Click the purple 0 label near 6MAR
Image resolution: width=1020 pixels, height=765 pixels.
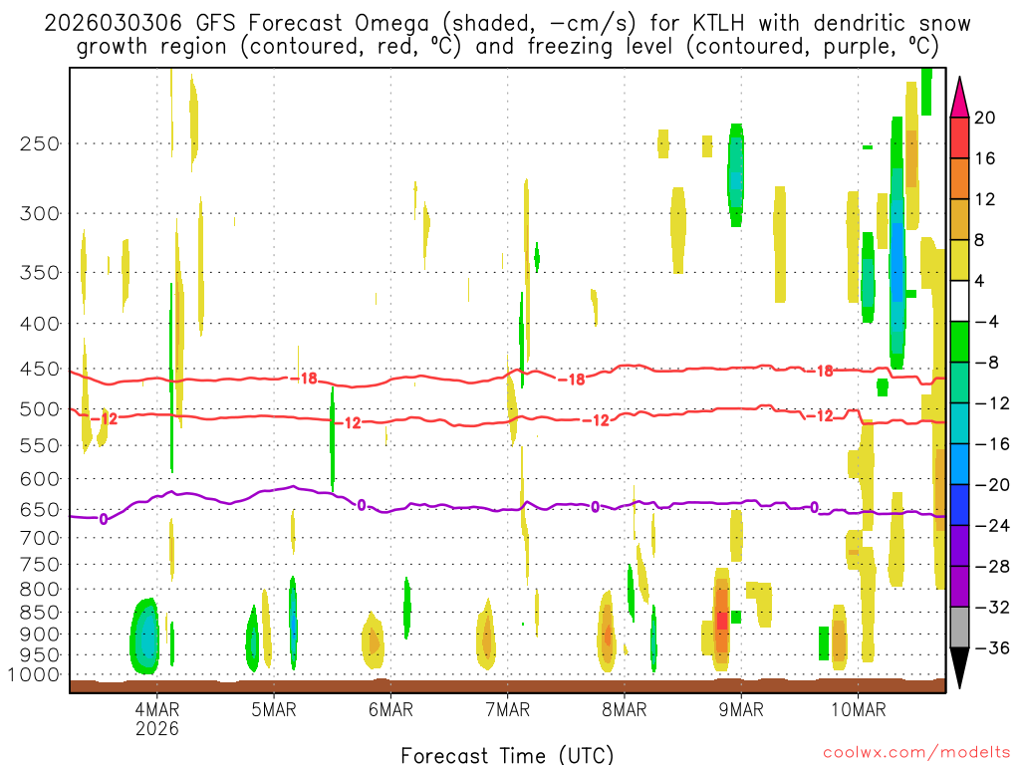click(x=362, y=504)
